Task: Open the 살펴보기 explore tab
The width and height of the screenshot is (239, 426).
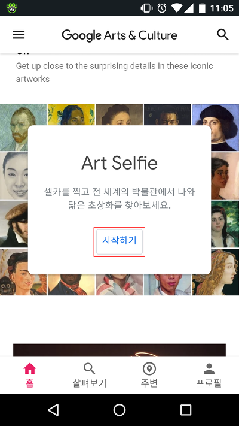Action: click(90, 375)
